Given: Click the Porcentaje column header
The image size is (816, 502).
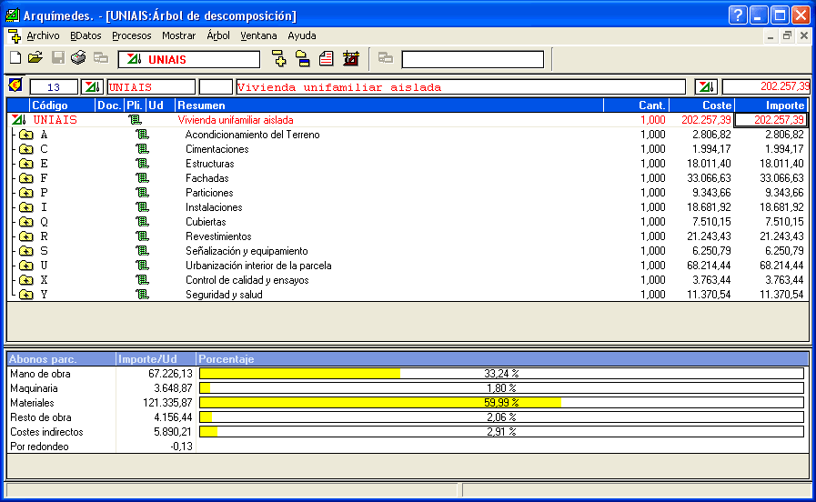Looking at the screenshot, I should [501, 359].
